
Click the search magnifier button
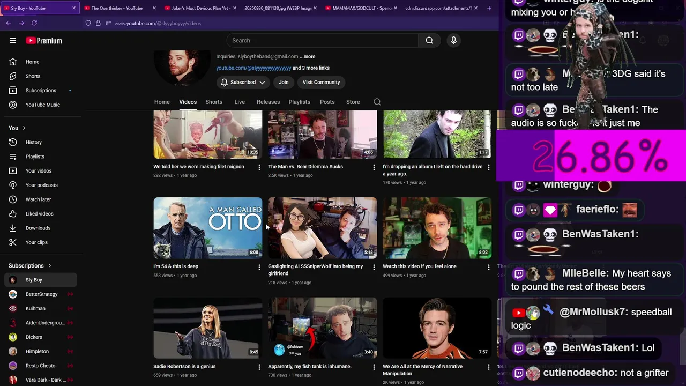429,41
